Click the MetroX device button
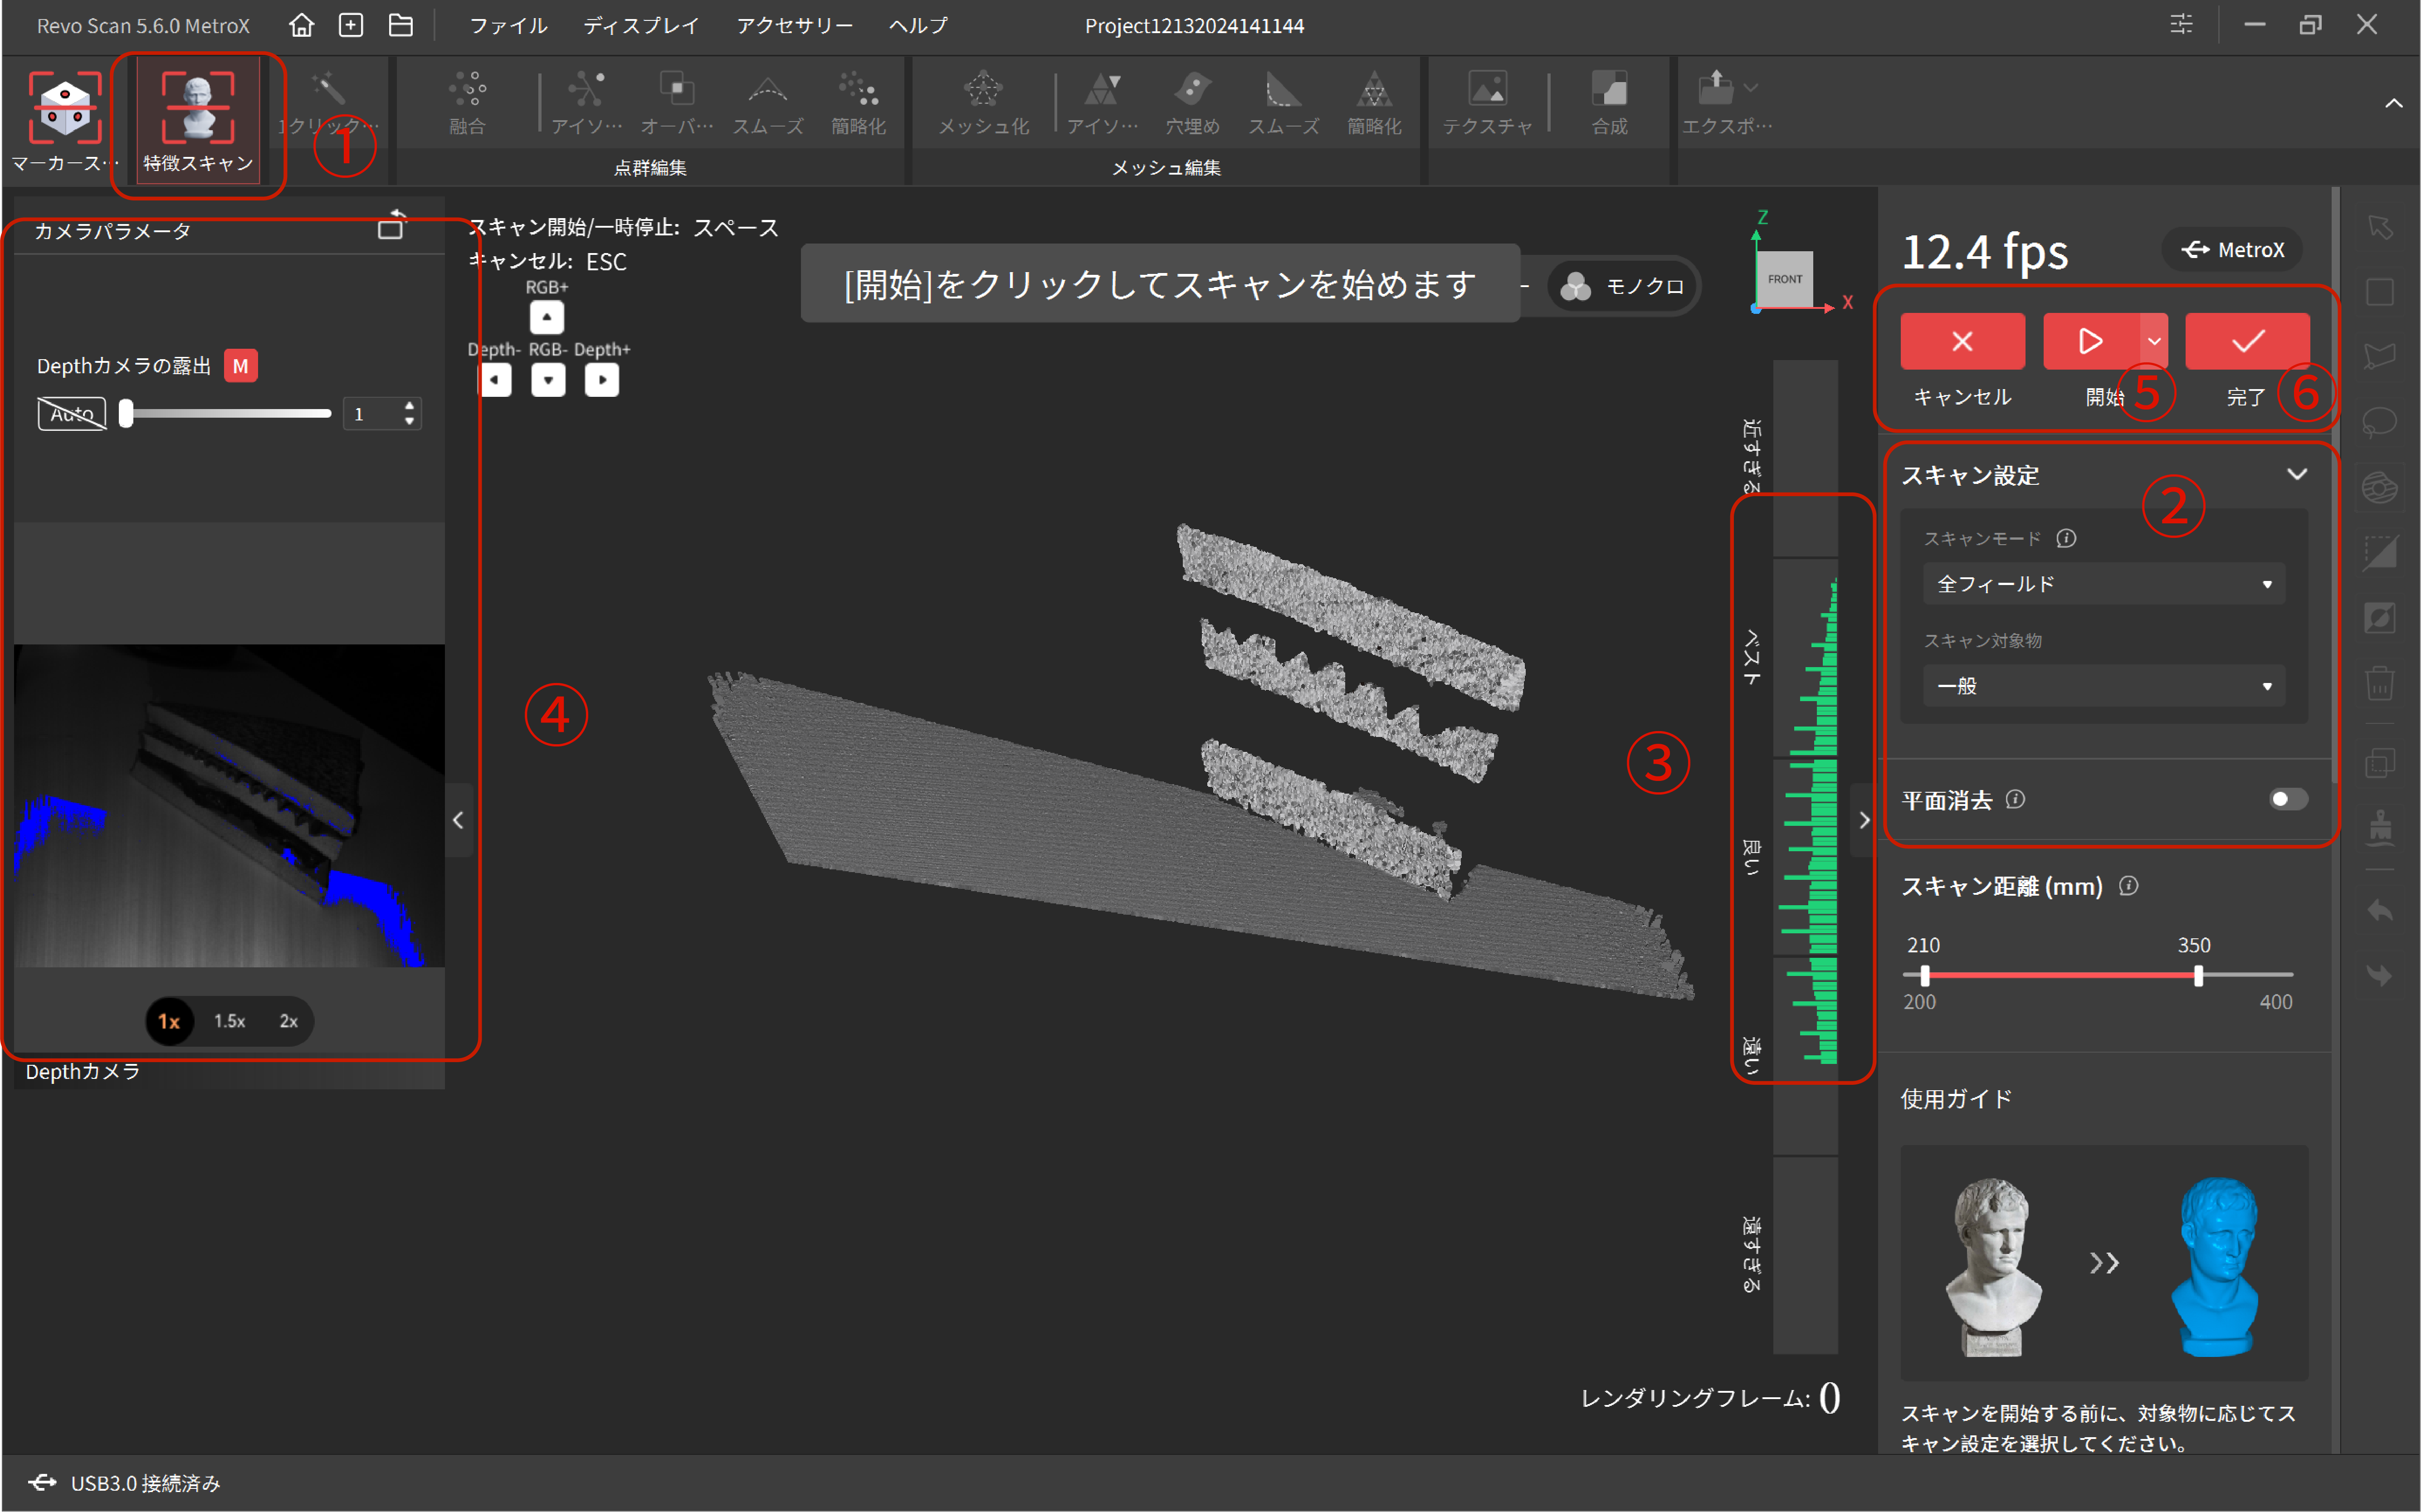2421x1512 pixels. (x=2232, y=249)
